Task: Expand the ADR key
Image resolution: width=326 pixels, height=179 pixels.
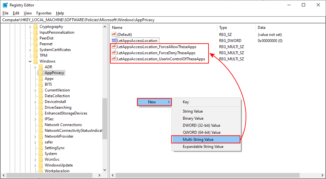Action: click(35, 67)
